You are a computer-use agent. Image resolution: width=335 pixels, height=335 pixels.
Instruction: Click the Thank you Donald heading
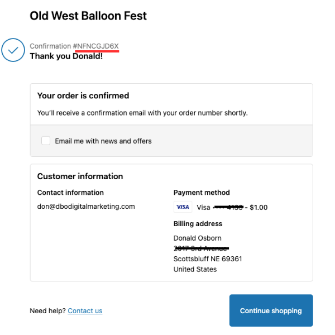pyautogui.click(x=66, y=56)
